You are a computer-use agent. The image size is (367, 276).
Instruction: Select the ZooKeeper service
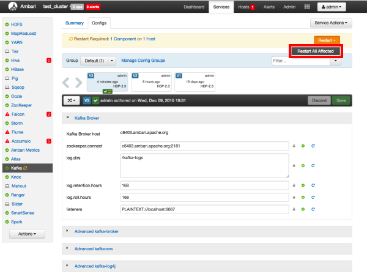tap(21, 105)
